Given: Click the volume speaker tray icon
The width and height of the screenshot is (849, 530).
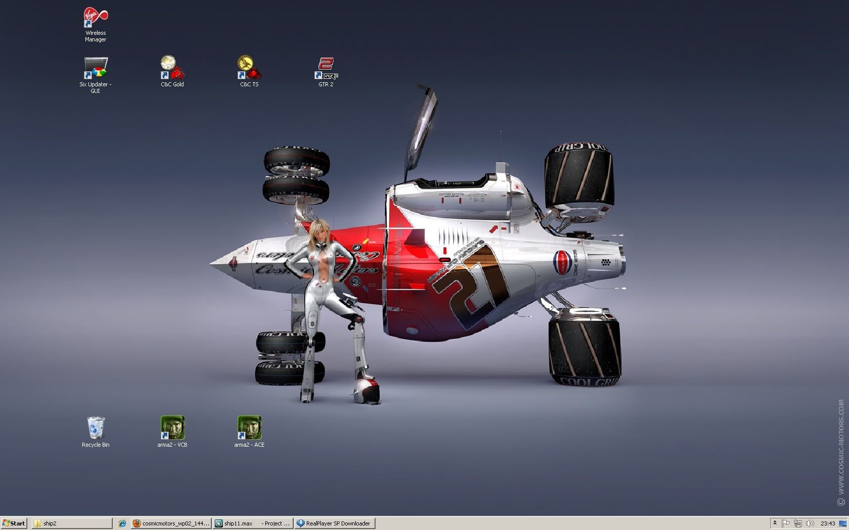Looking at the screenshot, I should (x=810, y=523).
